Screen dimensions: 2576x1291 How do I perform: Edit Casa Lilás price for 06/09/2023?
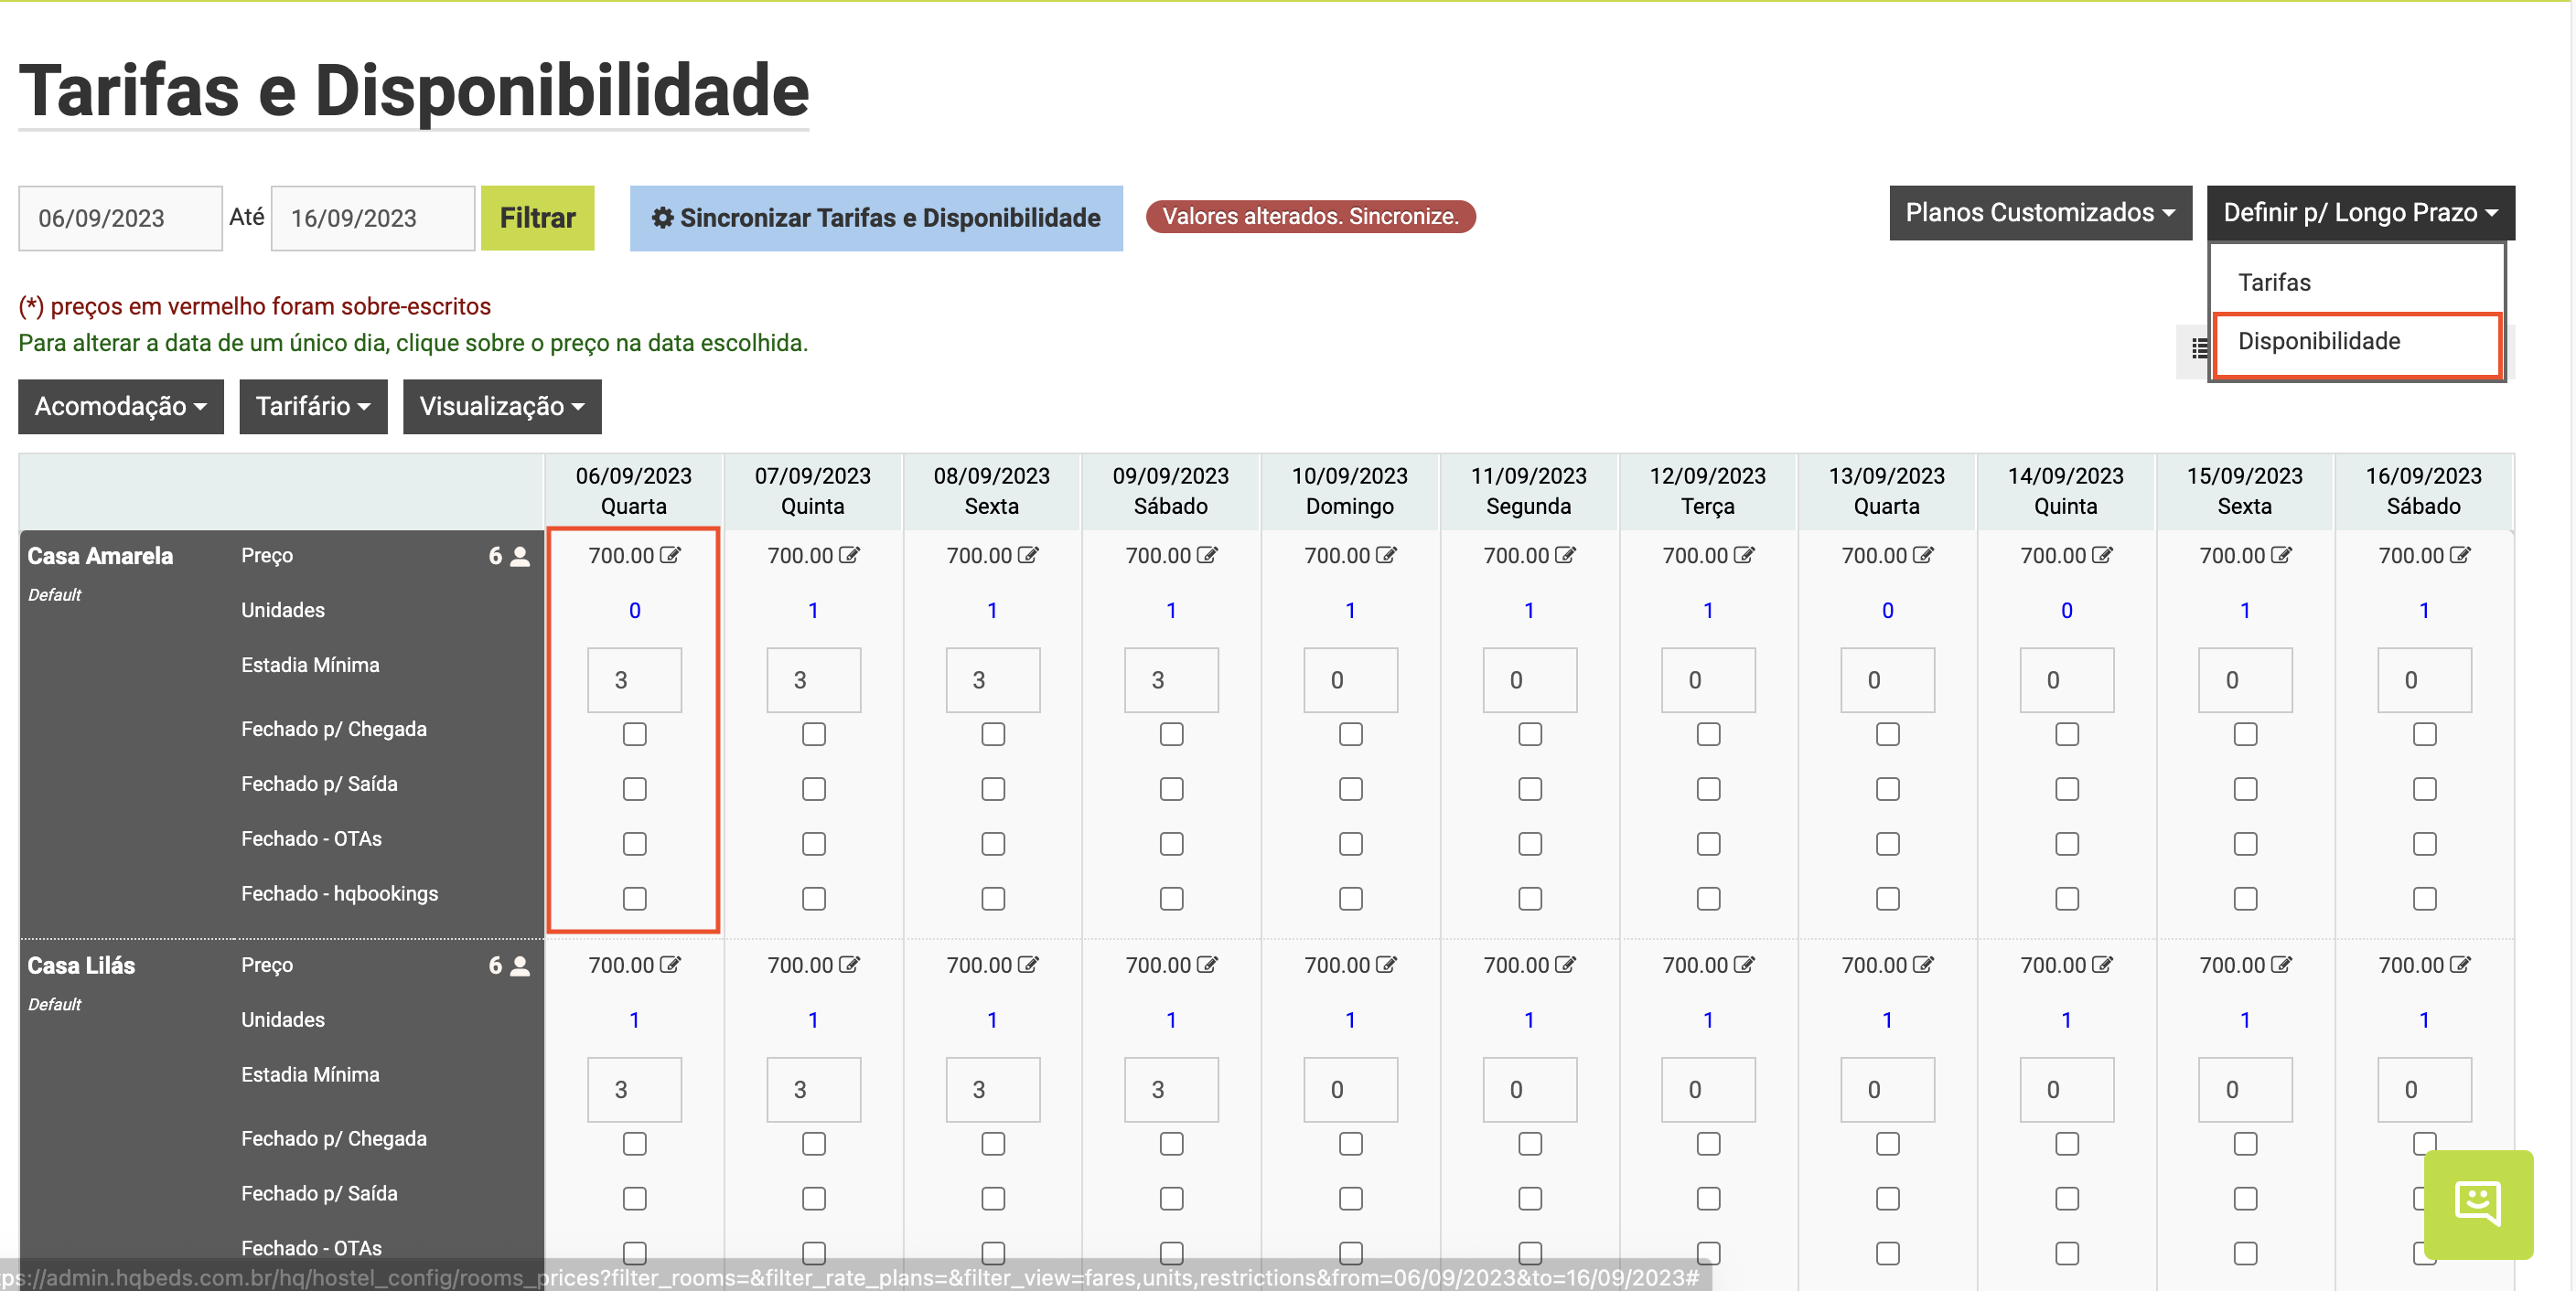[670, 965]
